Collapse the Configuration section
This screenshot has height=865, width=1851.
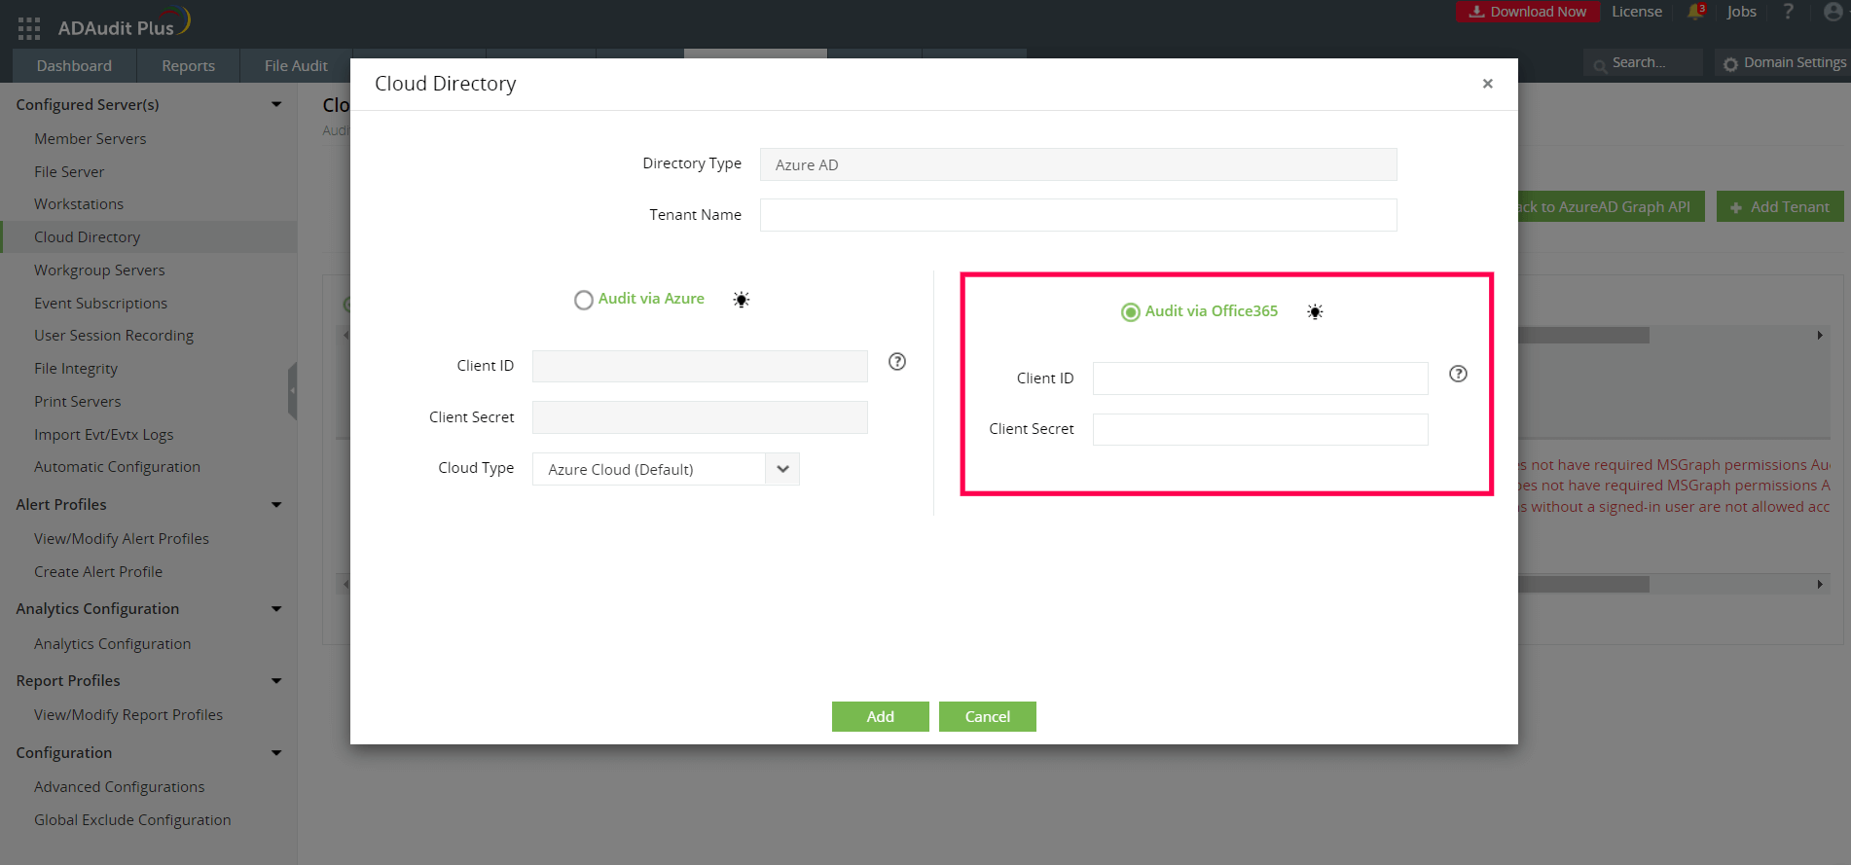coord(276,753)
